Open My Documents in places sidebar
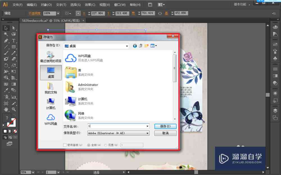 (x=51, y=88)
